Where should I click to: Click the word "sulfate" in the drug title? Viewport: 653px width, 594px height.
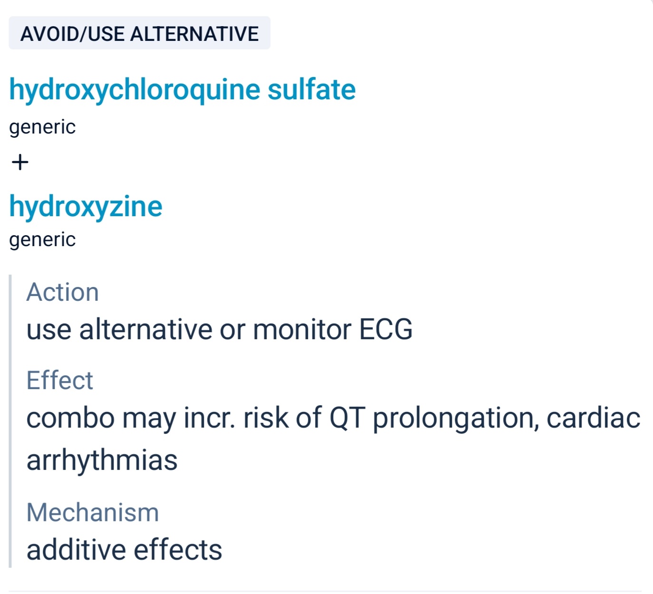(311, 90)
